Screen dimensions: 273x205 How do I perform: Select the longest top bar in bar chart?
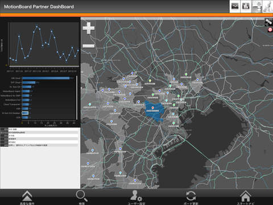[46, 78]
